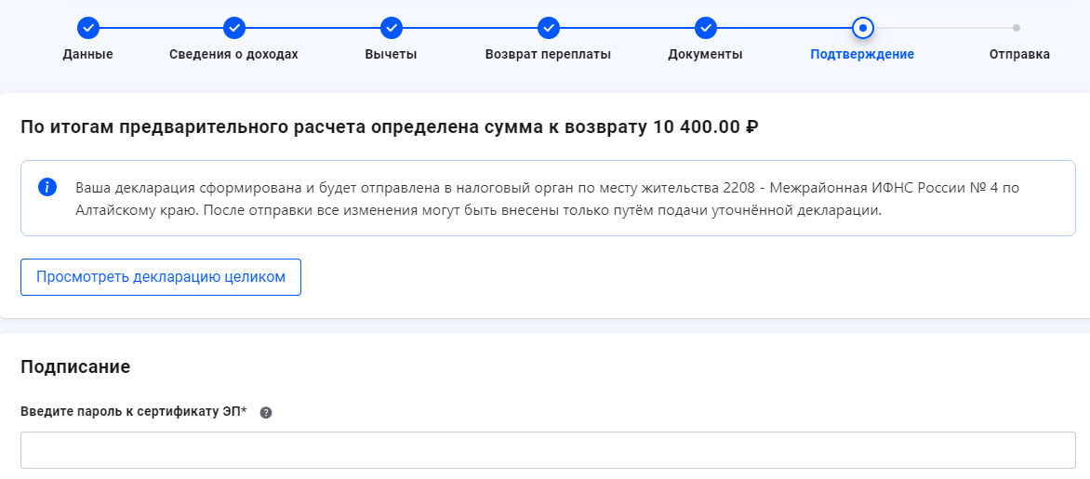Switch to the Вычеты step label
1090x479 pixels.
coord(391,54)
